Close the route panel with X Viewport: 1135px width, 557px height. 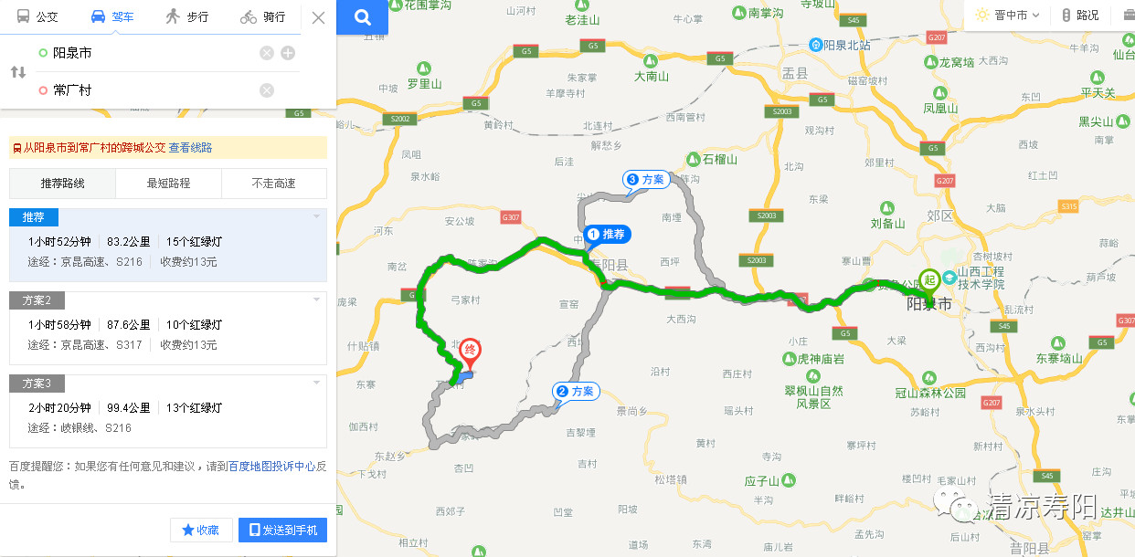(318, 17)
